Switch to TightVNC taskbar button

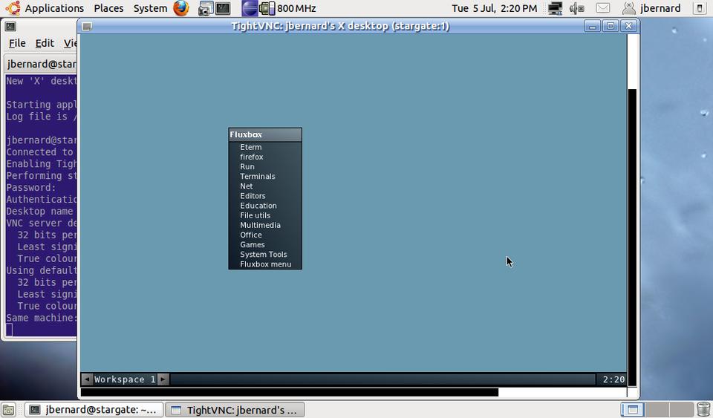pos(235,410)
